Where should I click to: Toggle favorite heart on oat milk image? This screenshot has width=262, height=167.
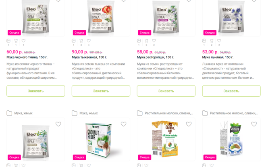(189, 124)
